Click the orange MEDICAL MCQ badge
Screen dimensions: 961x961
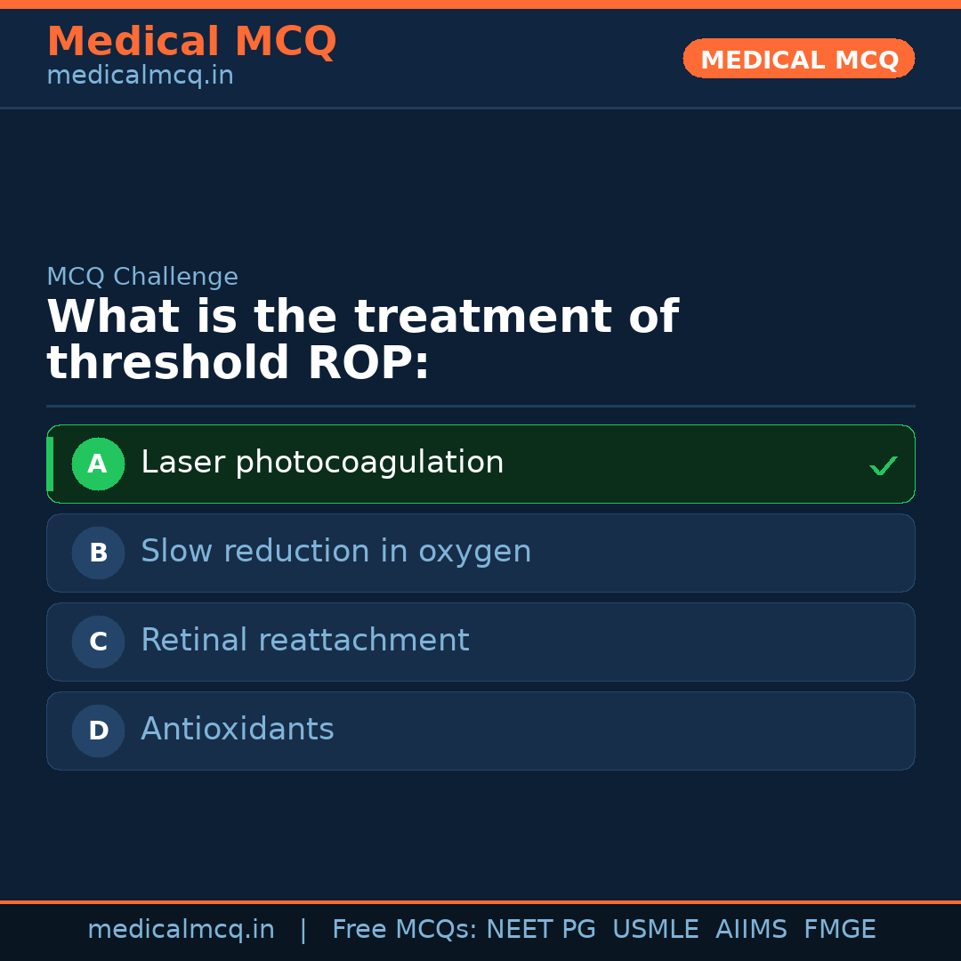798,59
